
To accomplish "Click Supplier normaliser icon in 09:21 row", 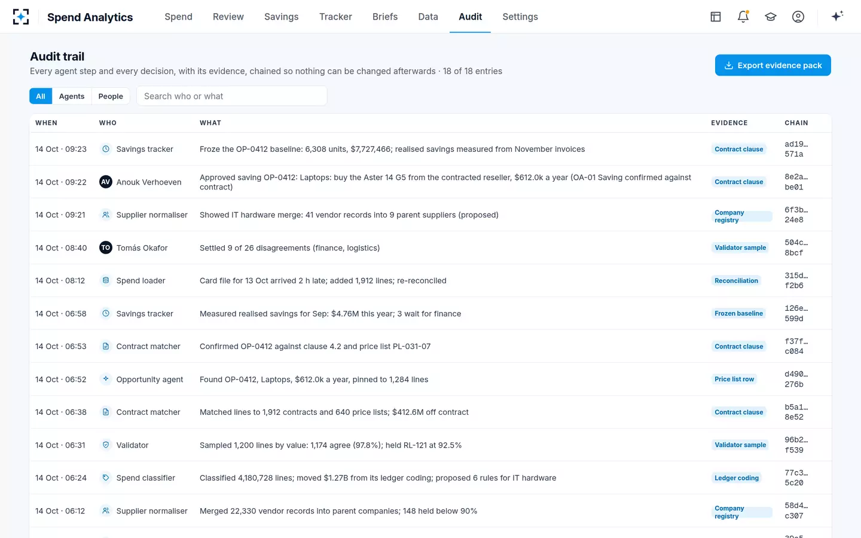I will (x=106, y=215).
